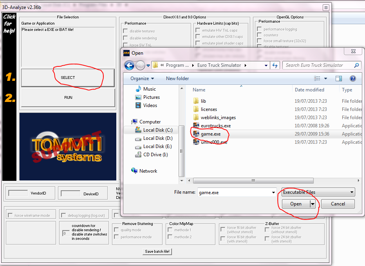Click the 'Click for help!' black banner

click(x=9, y=97)
